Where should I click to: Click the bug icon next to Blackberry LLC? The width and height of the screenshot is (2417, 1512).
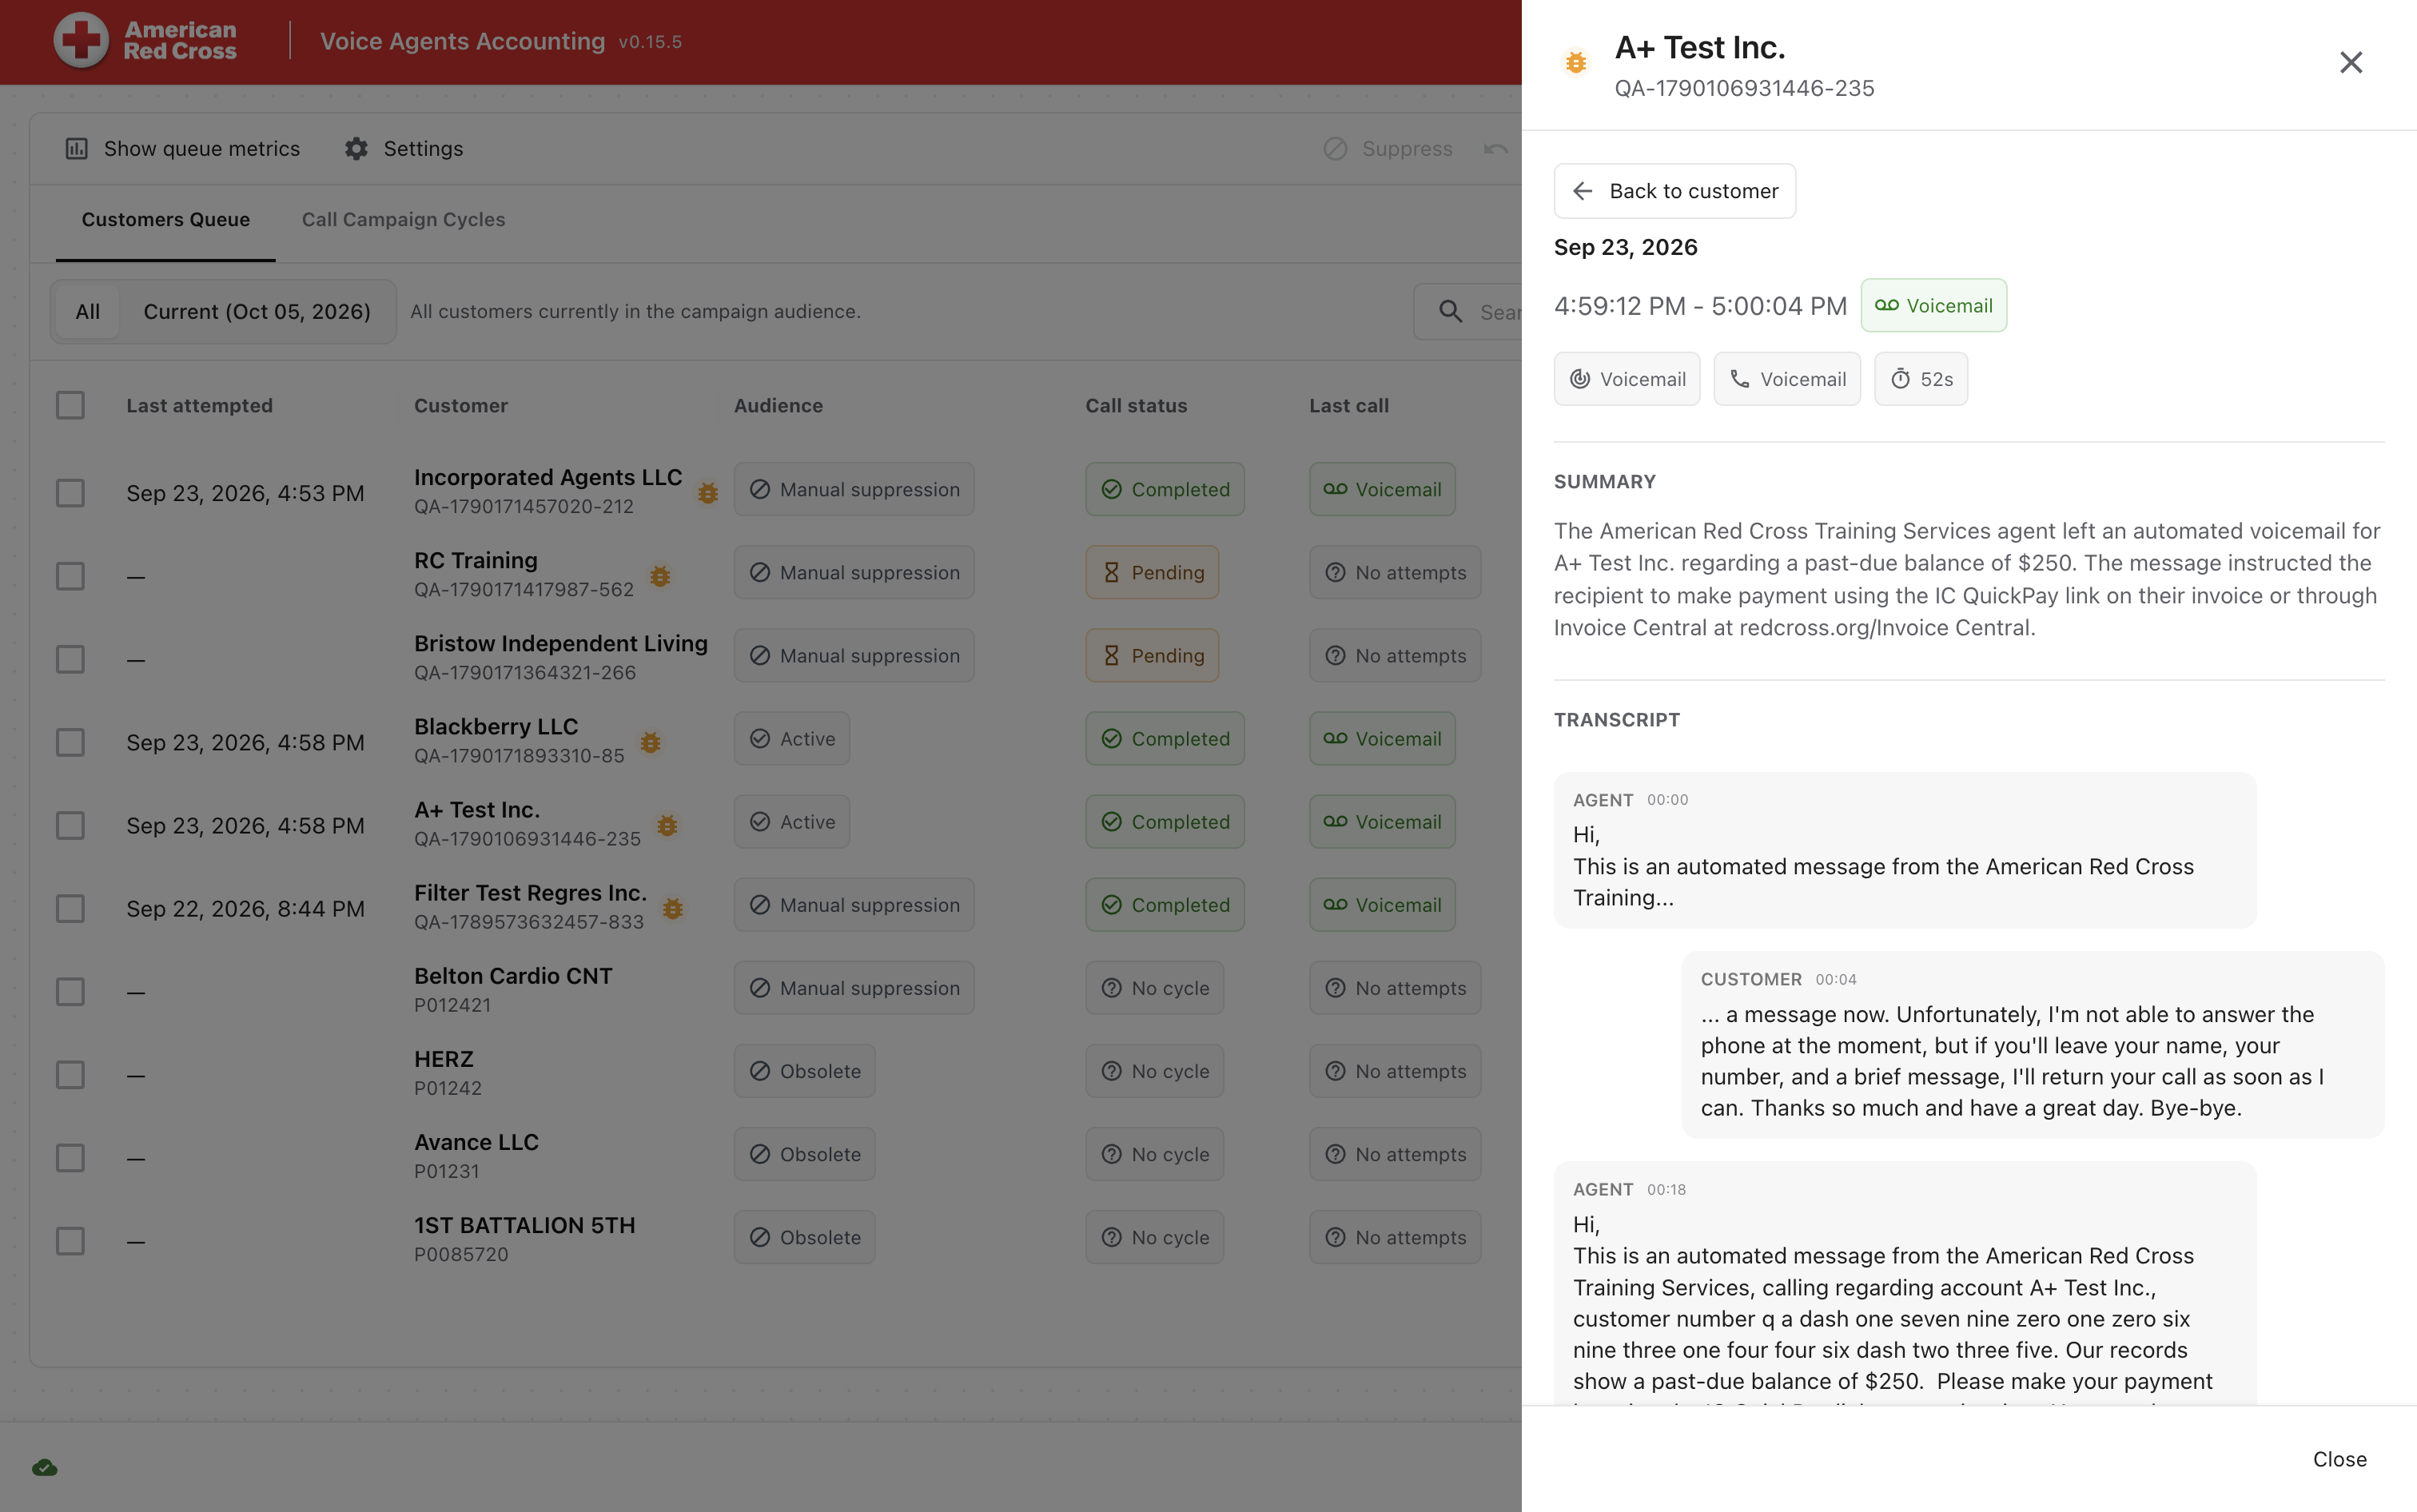[x=650, y=743]
